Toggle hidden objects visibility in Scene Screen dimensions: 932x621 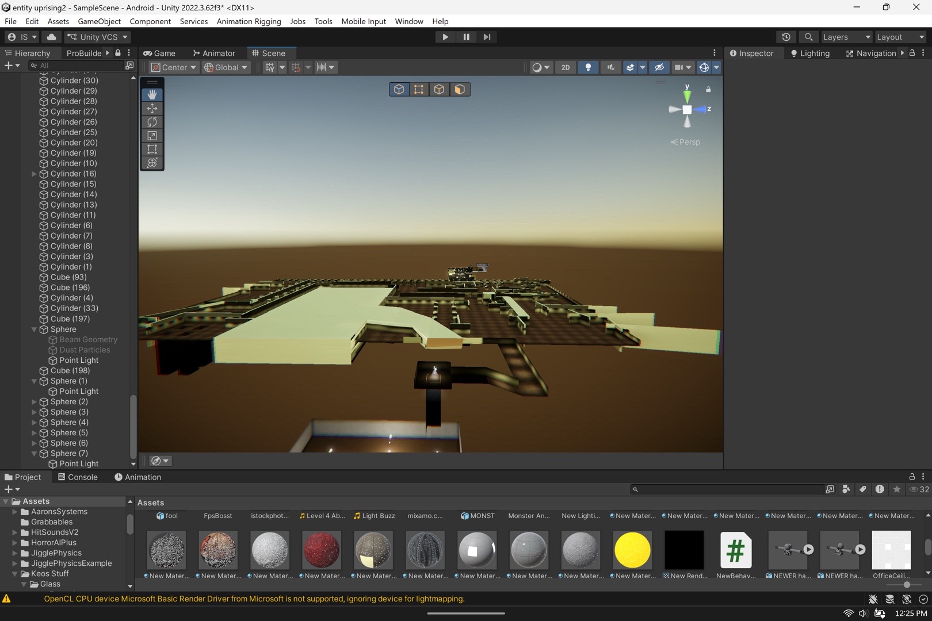point(659,67)
